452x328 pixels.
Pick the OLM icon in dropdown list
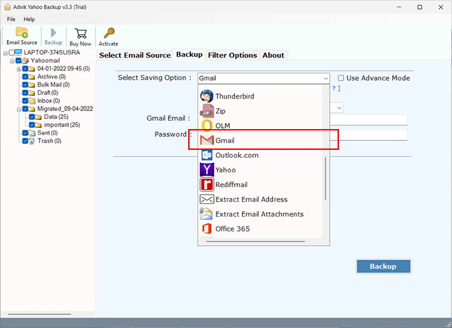pyautogui.click(x=207, y=126)
